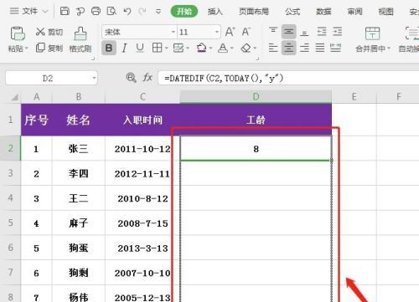Screen dimensions: 419x302
Task: Switch to the 插入 tab
Action: pos(215,12)
